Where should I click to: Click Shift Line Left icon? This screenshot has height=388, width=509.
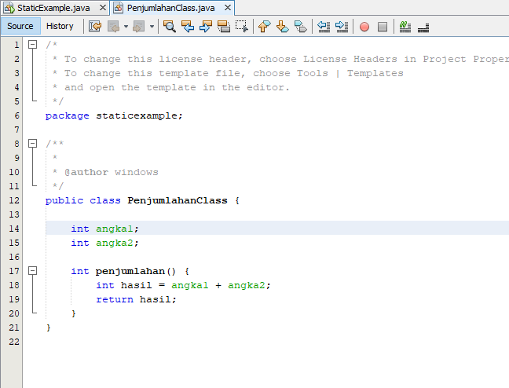[324, 26]
